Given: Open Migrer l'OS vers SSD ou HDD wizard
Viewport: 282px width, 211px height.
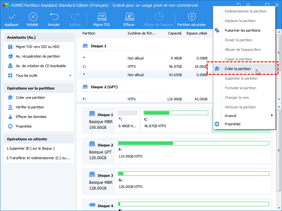Looking at the screenshot, I should coord(37,47).
